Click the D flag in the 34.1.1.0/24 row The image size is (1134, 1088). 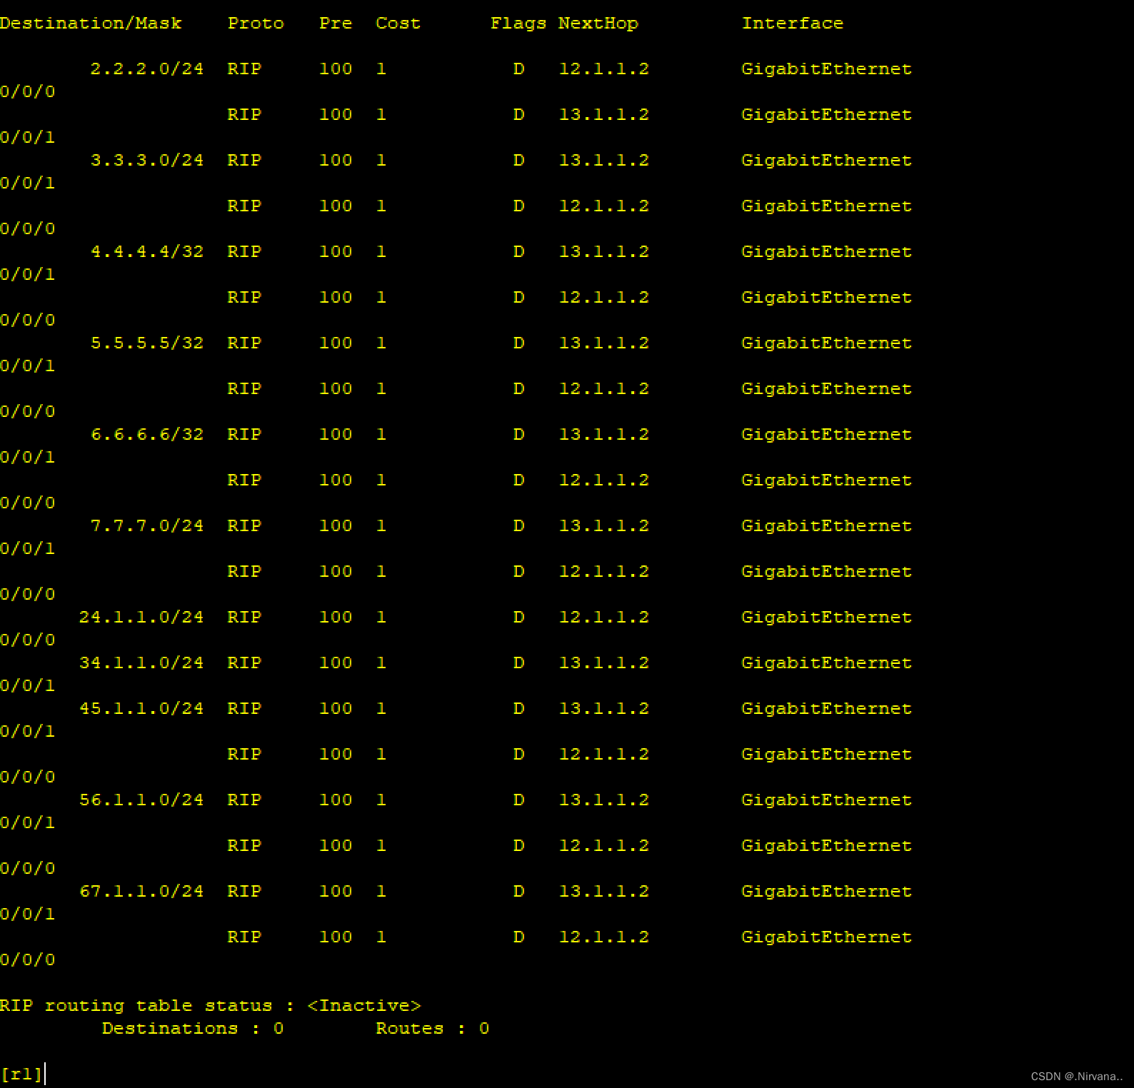pos(518,663)
